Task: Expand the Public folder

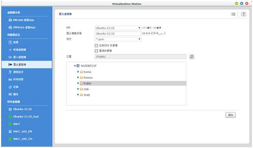Action: click(x=78, y=83)
